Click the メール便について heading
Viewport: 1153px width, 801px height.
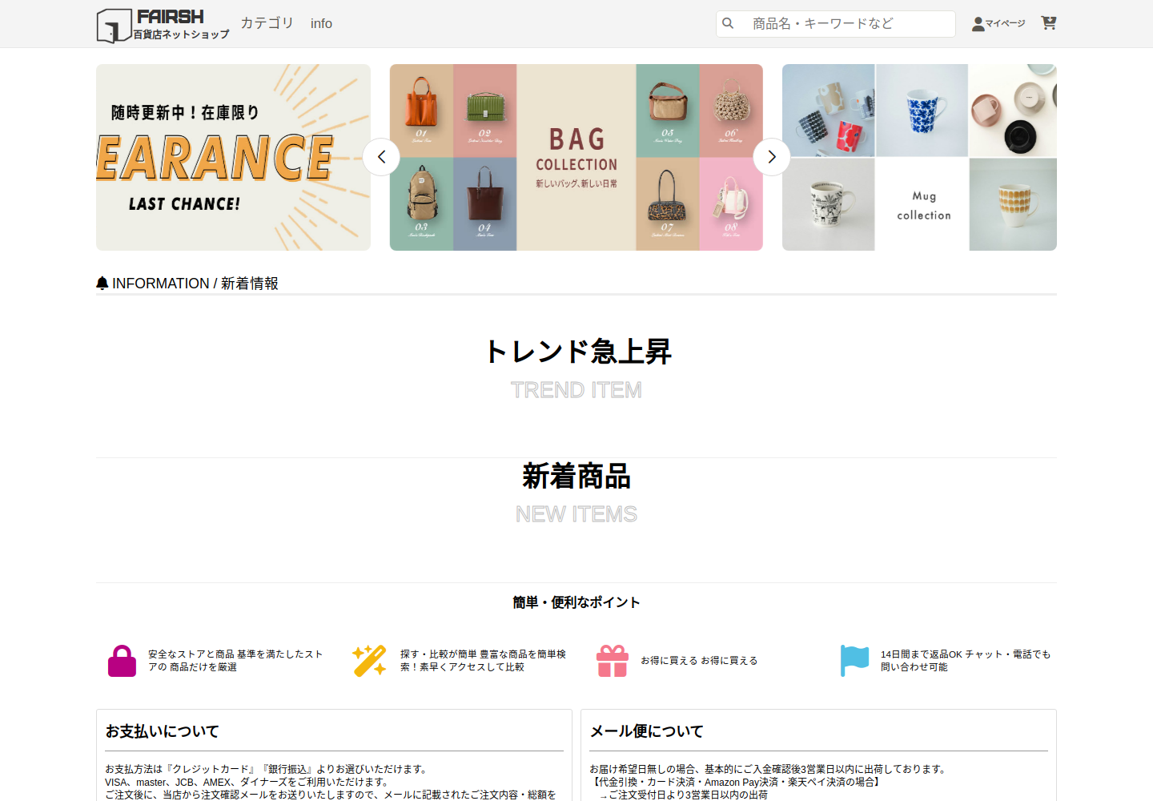pos(647,731)
